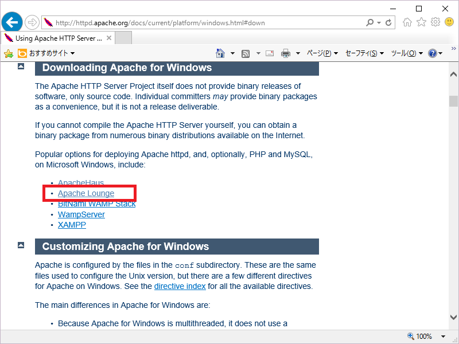Click up arrow beside Customizing Apache heading
Image resolution: width=459 pixels, height=344 pixels.
(x=21, y=245)
